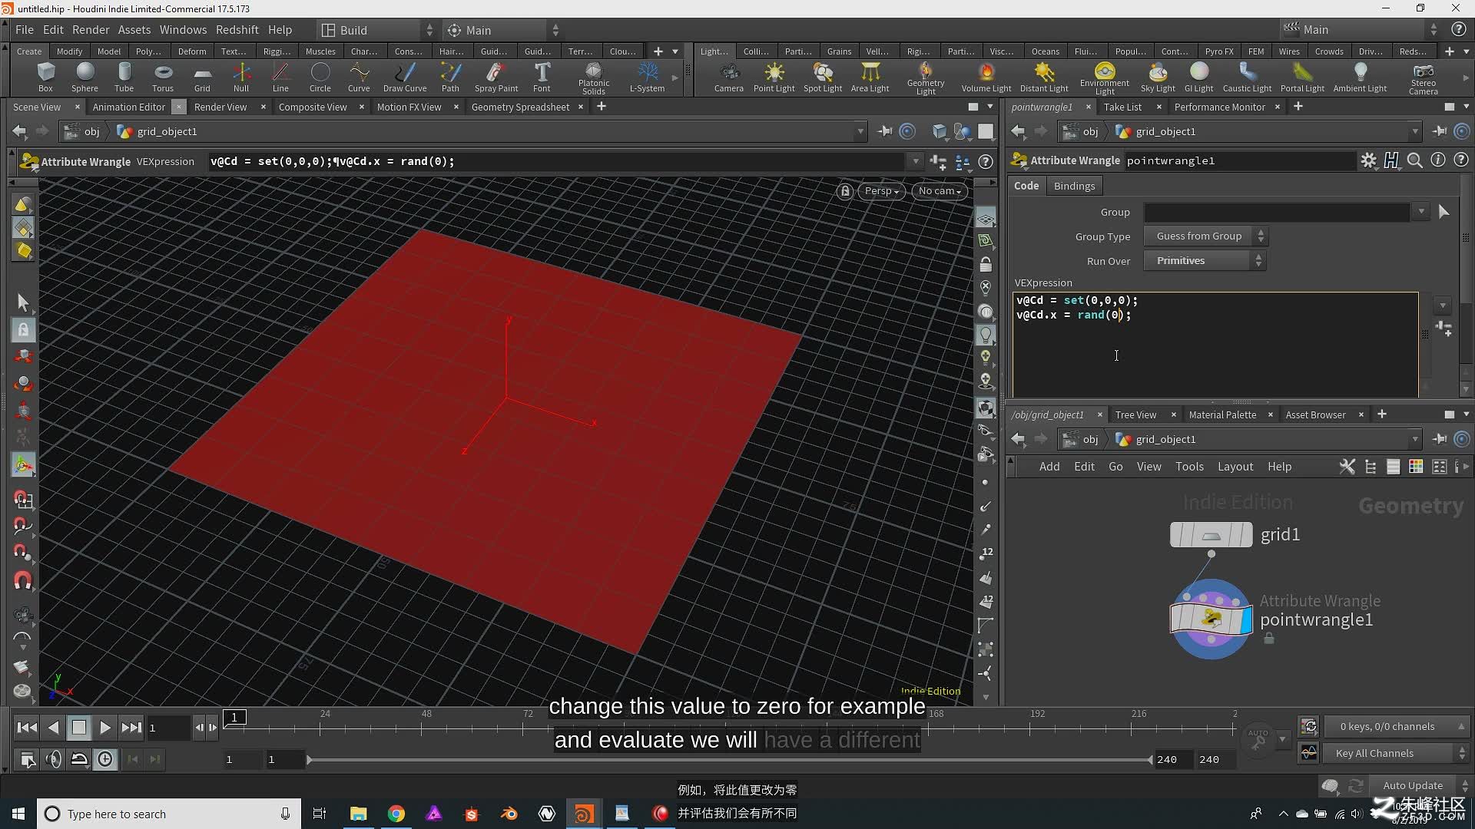Toggle pin on scene view pane
The height and width of the screenshot is (829, 1475).
[x=885, y=131]
